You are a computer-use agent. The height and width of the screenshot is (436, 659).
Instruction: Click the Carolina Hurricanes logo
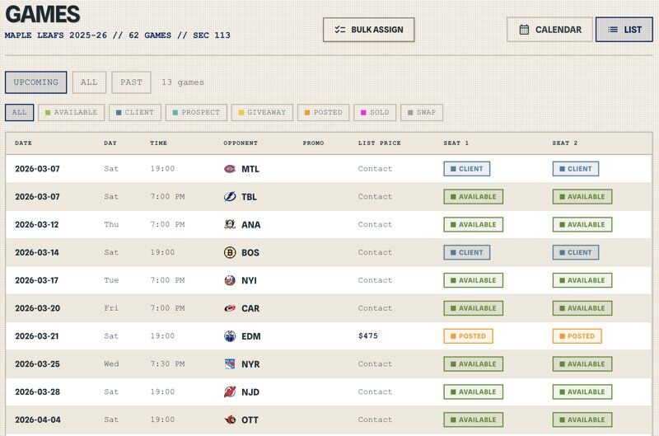(230, 308)
